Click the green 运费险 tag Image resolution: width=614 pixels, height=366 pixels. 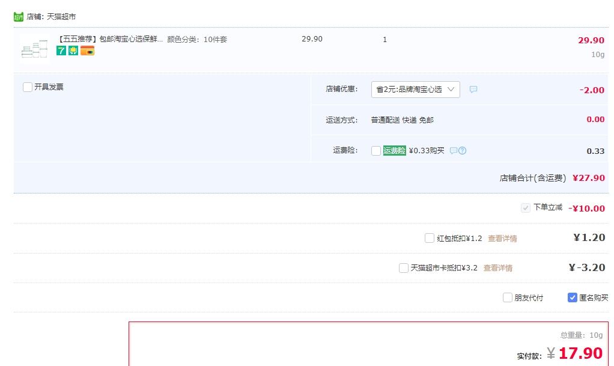click(394, 150)
